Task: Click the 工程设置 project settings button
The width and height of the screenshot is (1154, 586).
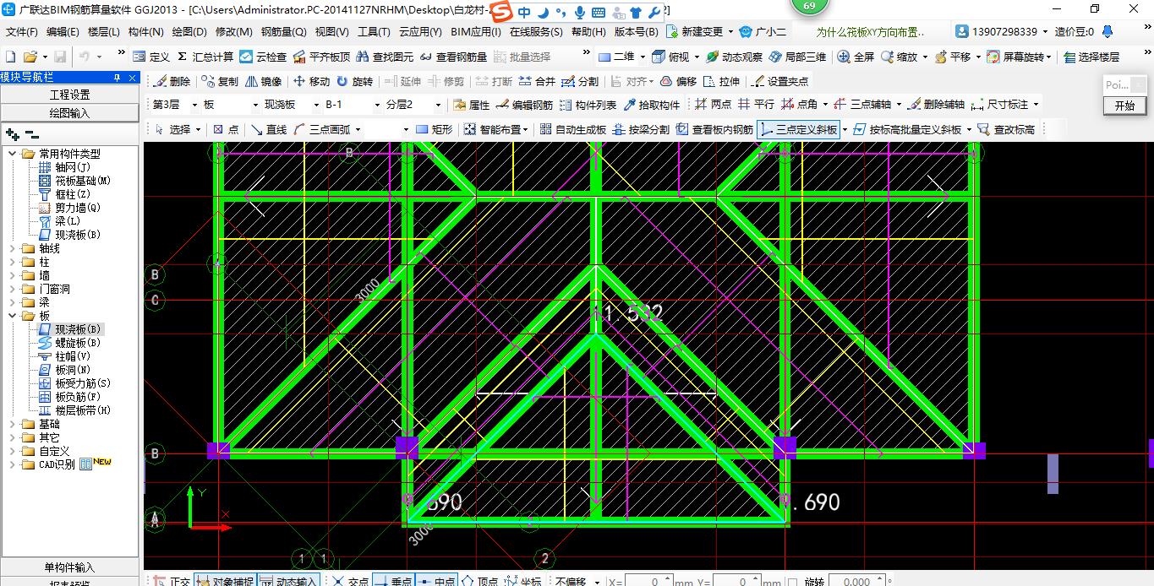Action: point(69,95)
